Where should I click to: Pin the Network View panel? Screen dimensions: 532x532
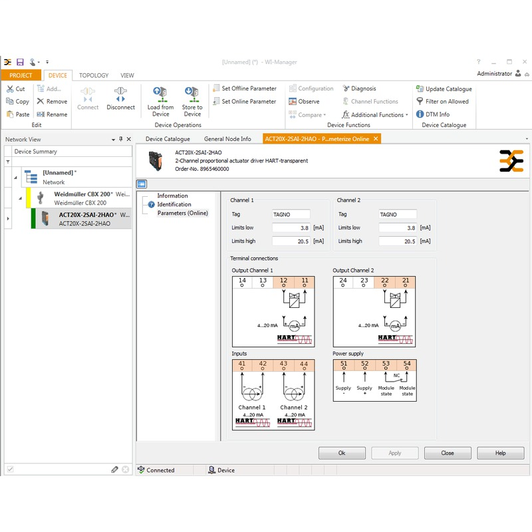(x=121, y=139)
